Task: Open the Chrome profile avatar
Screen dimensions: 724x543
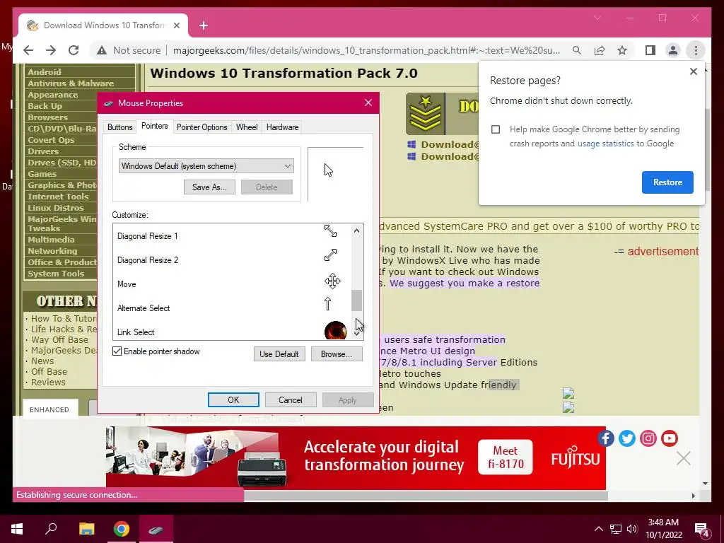Action: tap(673, 50)
